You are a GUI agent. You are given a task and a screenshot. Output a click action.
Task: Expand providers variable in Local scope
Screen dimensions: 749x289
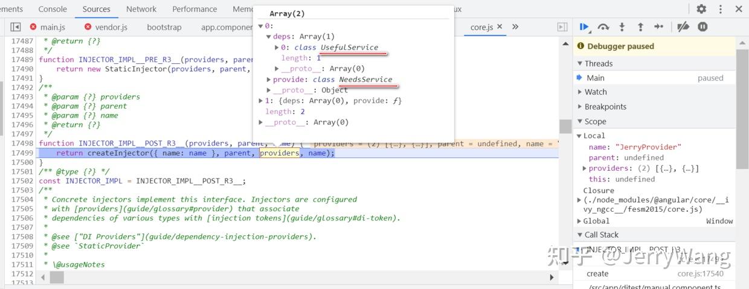(x=584, y=168)
